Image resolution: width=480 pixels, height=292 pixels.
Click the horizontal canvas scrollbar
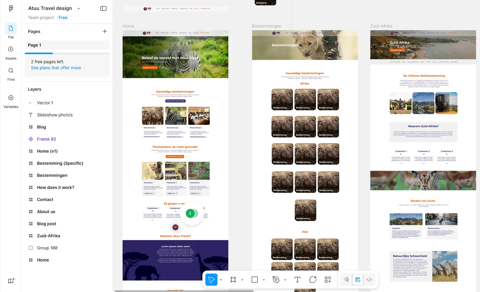(184, 291)
